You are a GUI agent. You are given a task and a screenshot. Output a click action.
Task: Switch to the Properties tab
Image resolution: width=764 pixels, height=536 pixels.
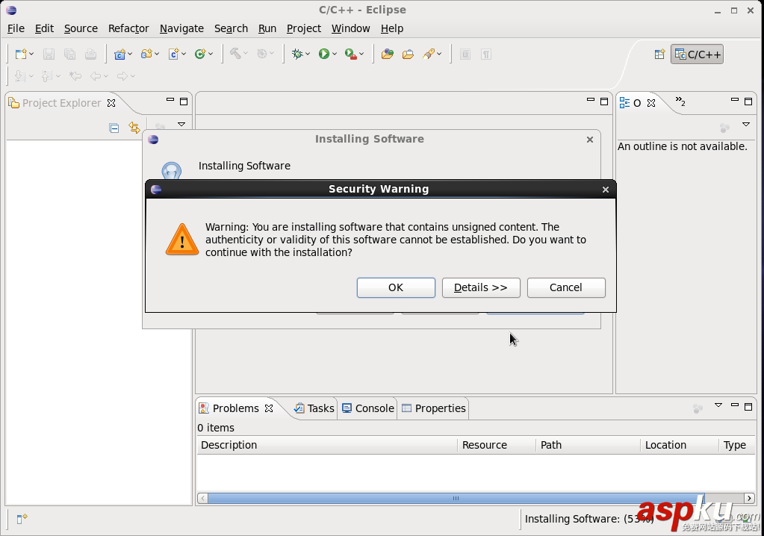click(x=434, y=408)
